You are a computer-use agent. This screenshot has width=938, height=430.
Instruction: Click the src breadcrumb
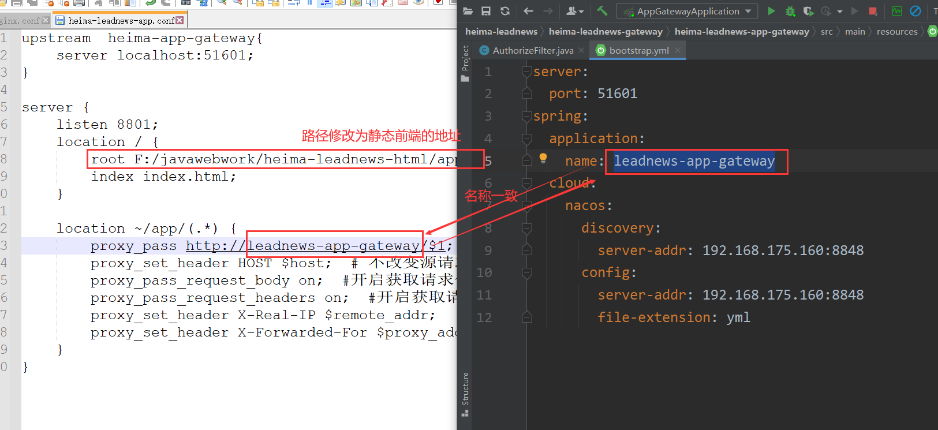(x=827, y=32)
